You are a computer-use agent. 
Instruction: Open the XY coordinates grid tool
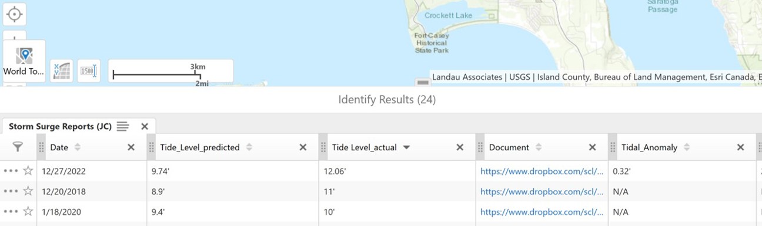pos(62,71)
